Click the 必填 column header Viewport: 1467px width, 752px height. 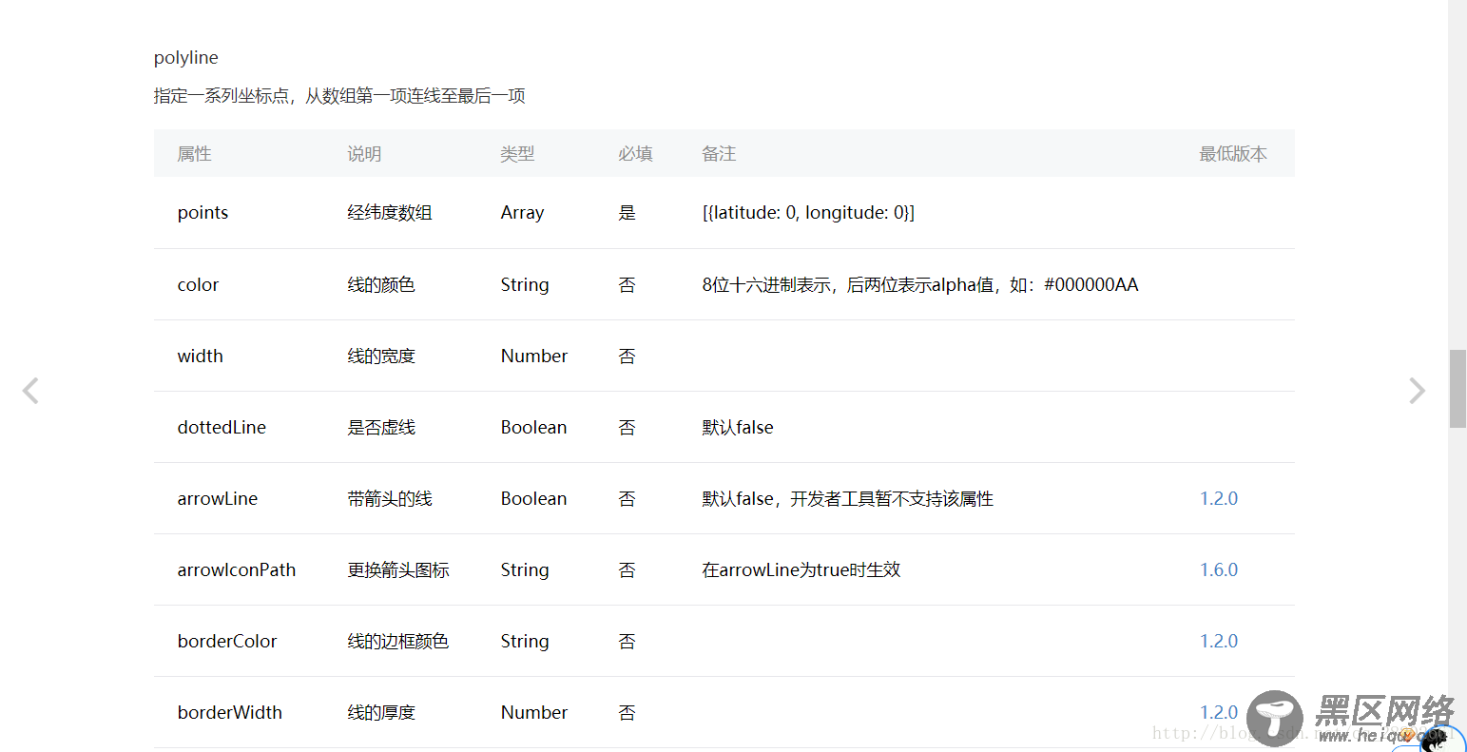point(635,154)
